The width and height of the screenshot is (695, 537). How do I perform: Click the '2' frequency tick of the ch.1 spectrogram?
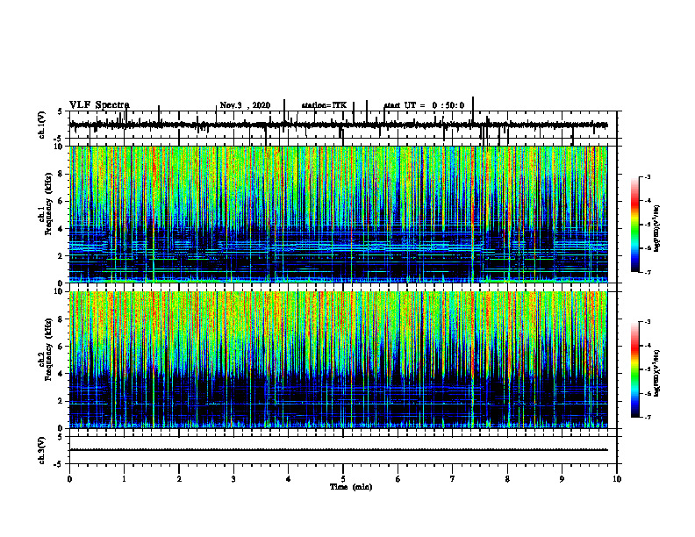point(62,255)
